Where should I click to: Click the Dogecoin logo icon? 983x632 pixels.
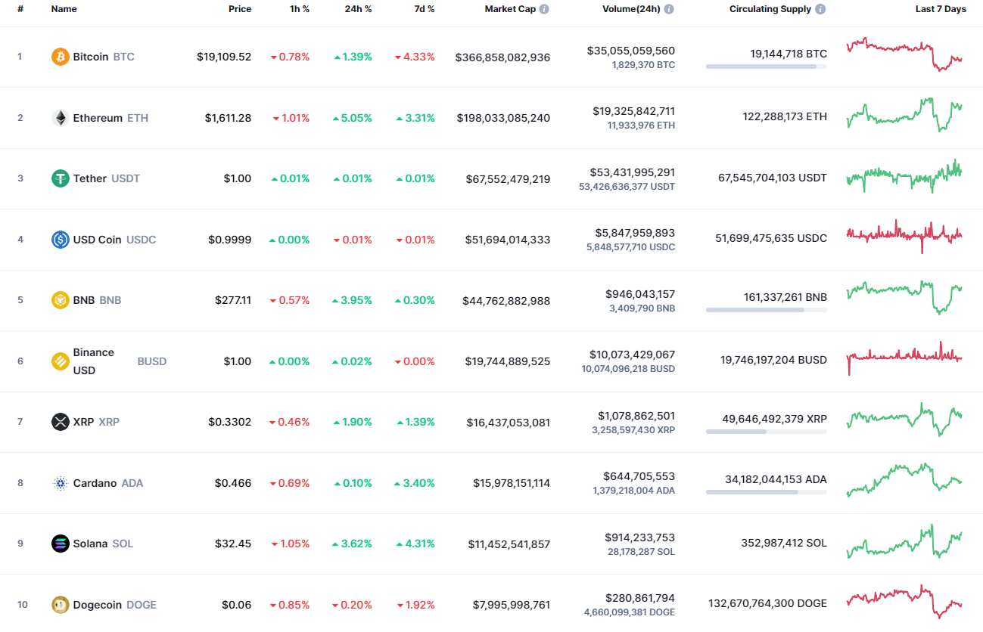pos(60,604)
